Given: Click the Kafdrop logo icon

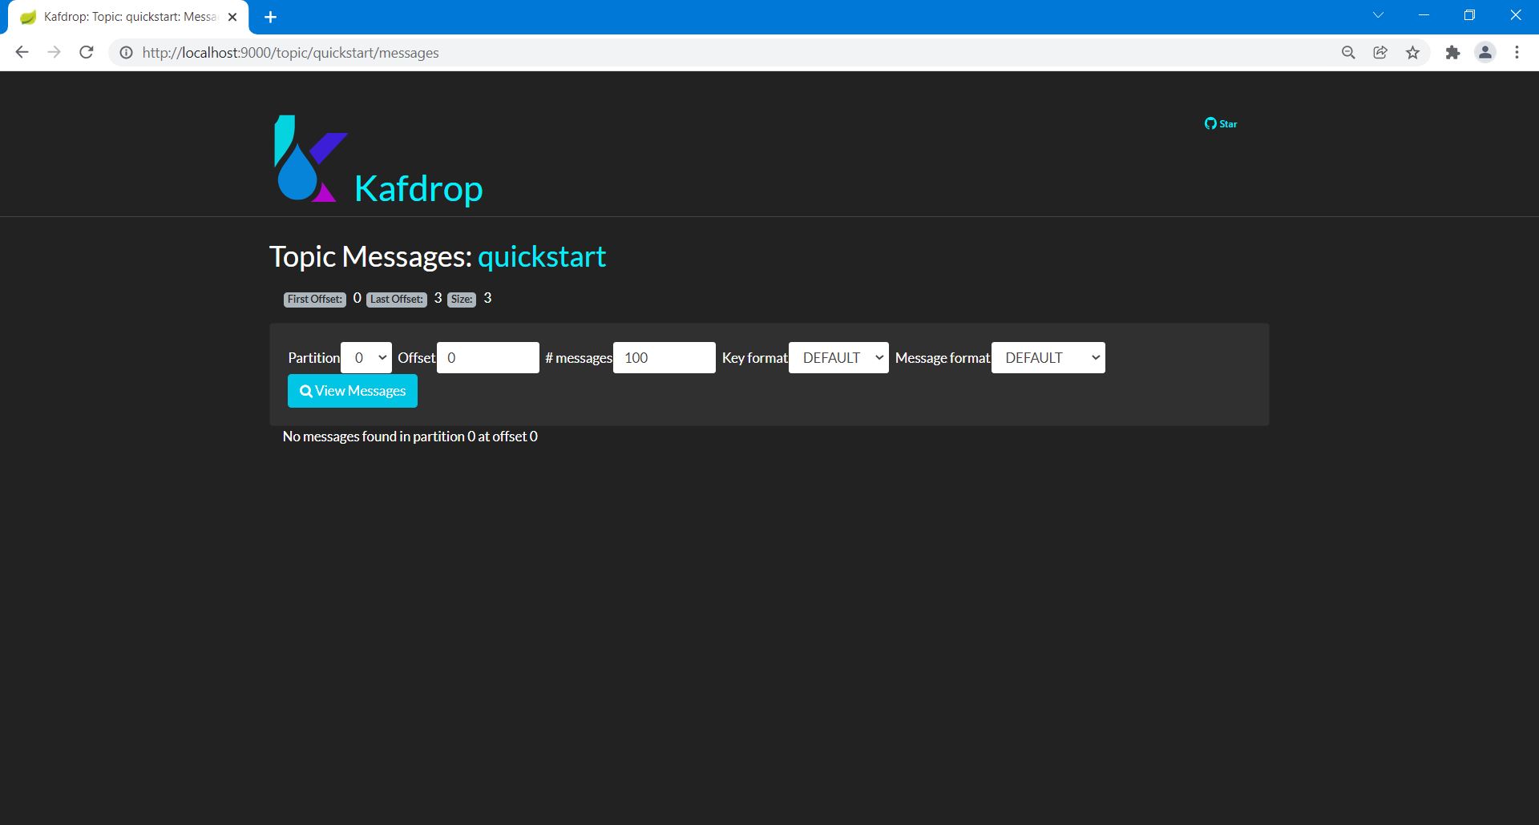Looking at the screenshot, I should [x=309, y=159].
